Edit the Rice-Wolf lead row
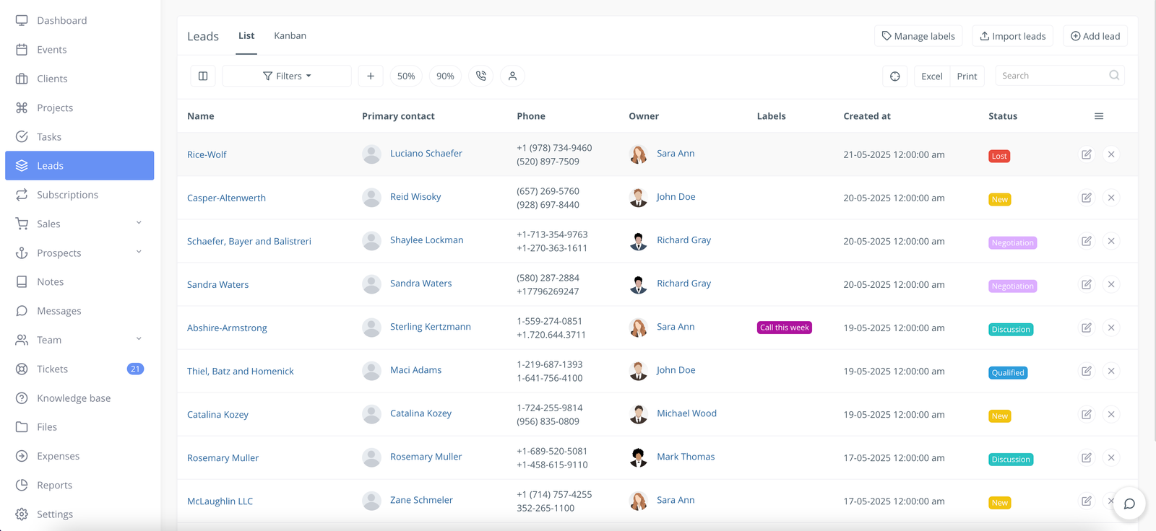The height and width of the screenshot is (531, 1156). pyautogui.click(x=1086, y=154)
